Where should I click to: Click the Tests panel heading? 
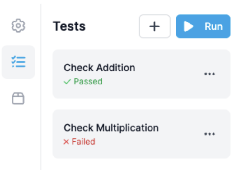tap(69, 26)
